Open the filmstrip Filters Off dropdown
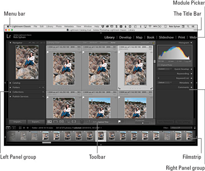This screenshot has height=171, width=205. coord(181,128)
